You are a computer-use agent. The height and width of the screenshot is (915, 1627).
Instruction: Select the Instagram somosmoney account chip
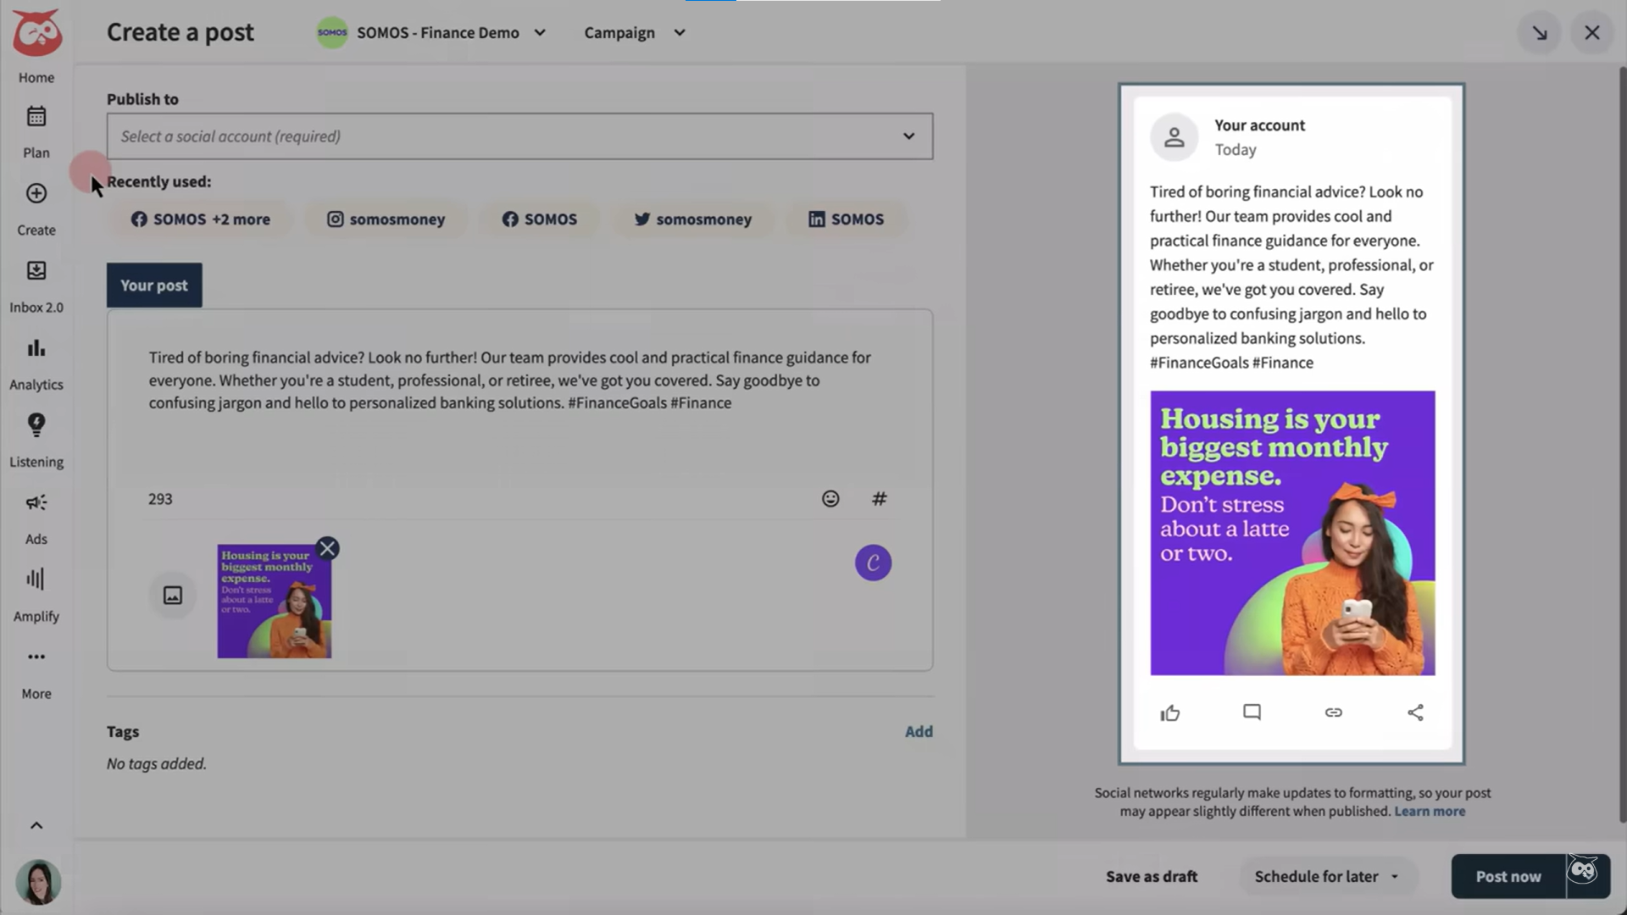tap(386, 219)
